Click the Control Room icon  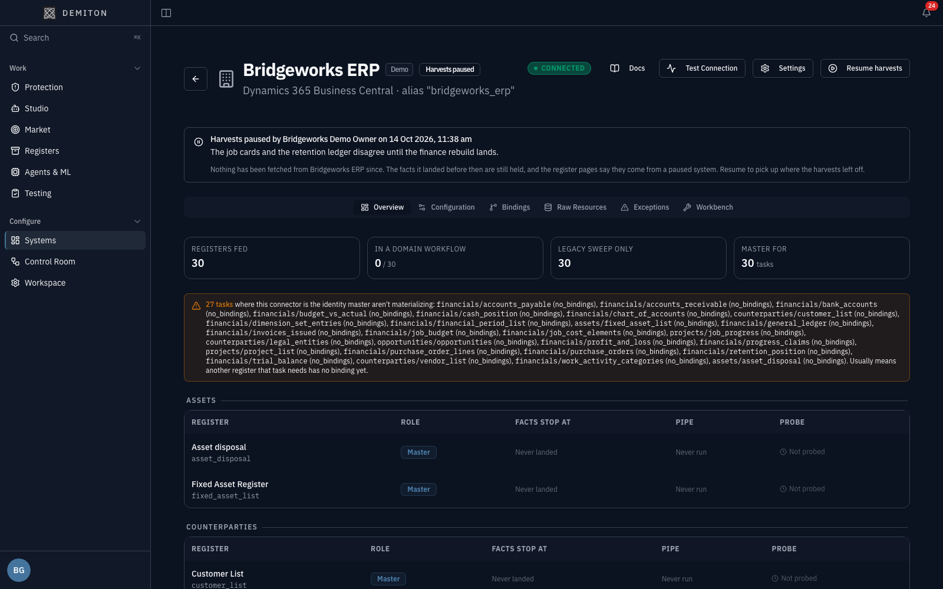[x=15, y=262]
